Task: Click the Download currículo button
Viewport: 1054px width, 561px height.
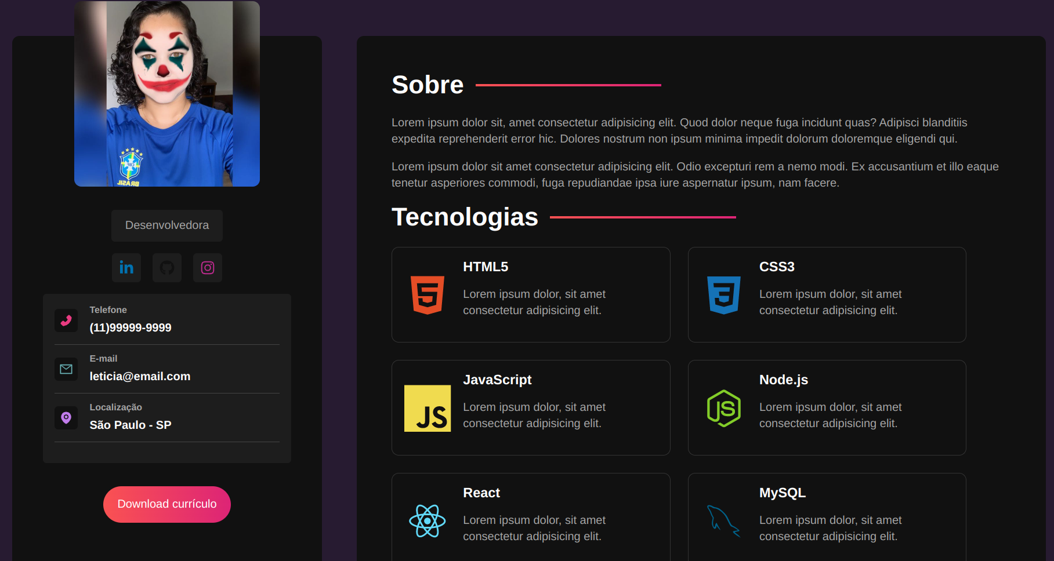Action: click(x=167, y=504)
